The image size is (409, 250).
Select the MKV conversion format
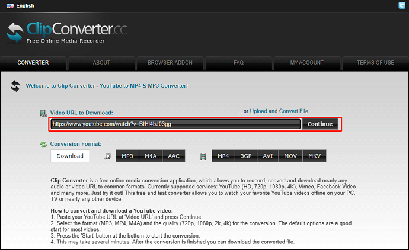click(314, 156)
